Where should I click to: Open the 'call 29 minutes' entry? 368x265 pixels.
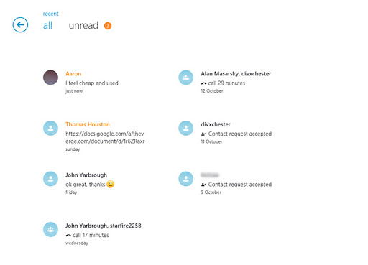(223, 83)
